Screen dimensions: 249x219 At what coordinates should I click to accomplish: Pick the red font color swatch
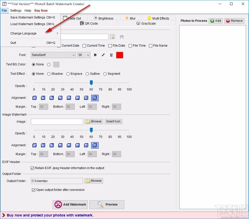(x=120, y=55)
